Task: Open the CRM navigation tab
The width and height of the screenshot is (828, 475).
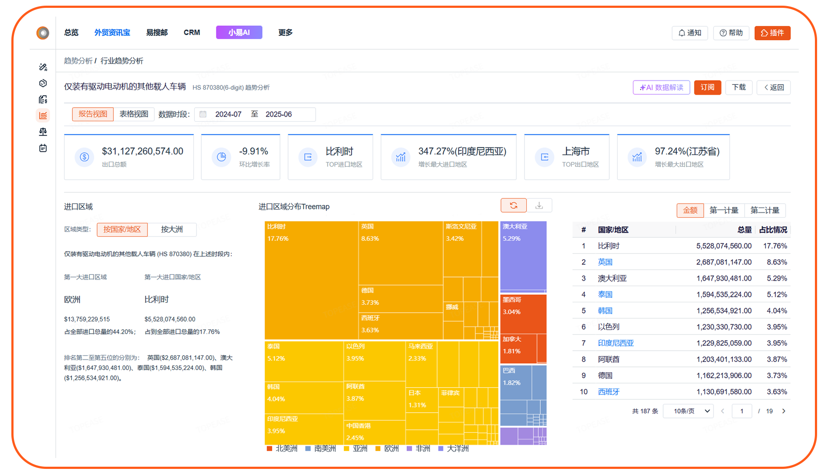Action: click(192, 33)
